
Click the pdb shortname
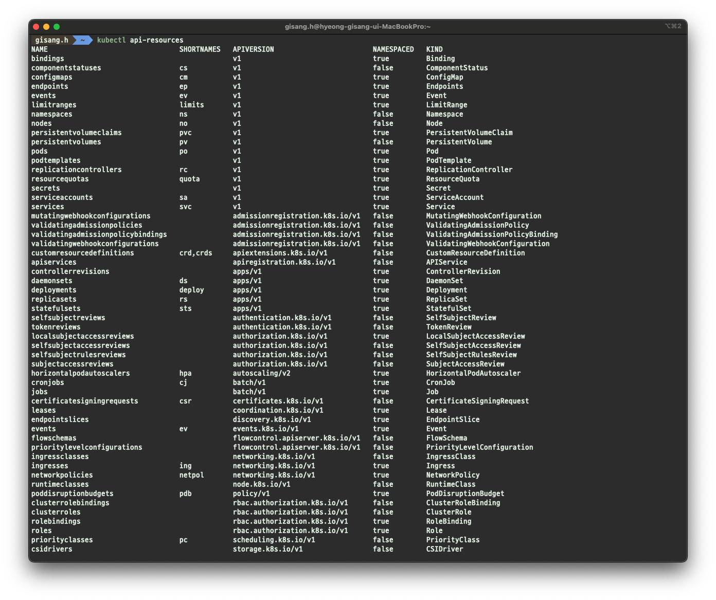(186, 494)
